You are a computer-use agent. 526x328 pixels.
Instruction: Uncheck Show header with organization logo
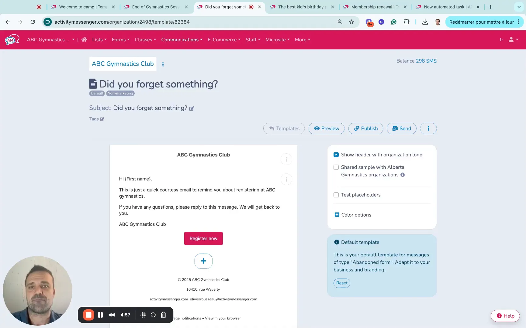click(336, 155)
